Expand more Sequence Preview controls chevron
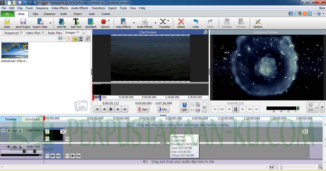Viewport: 326px width, 171px height. pos(322,107)
